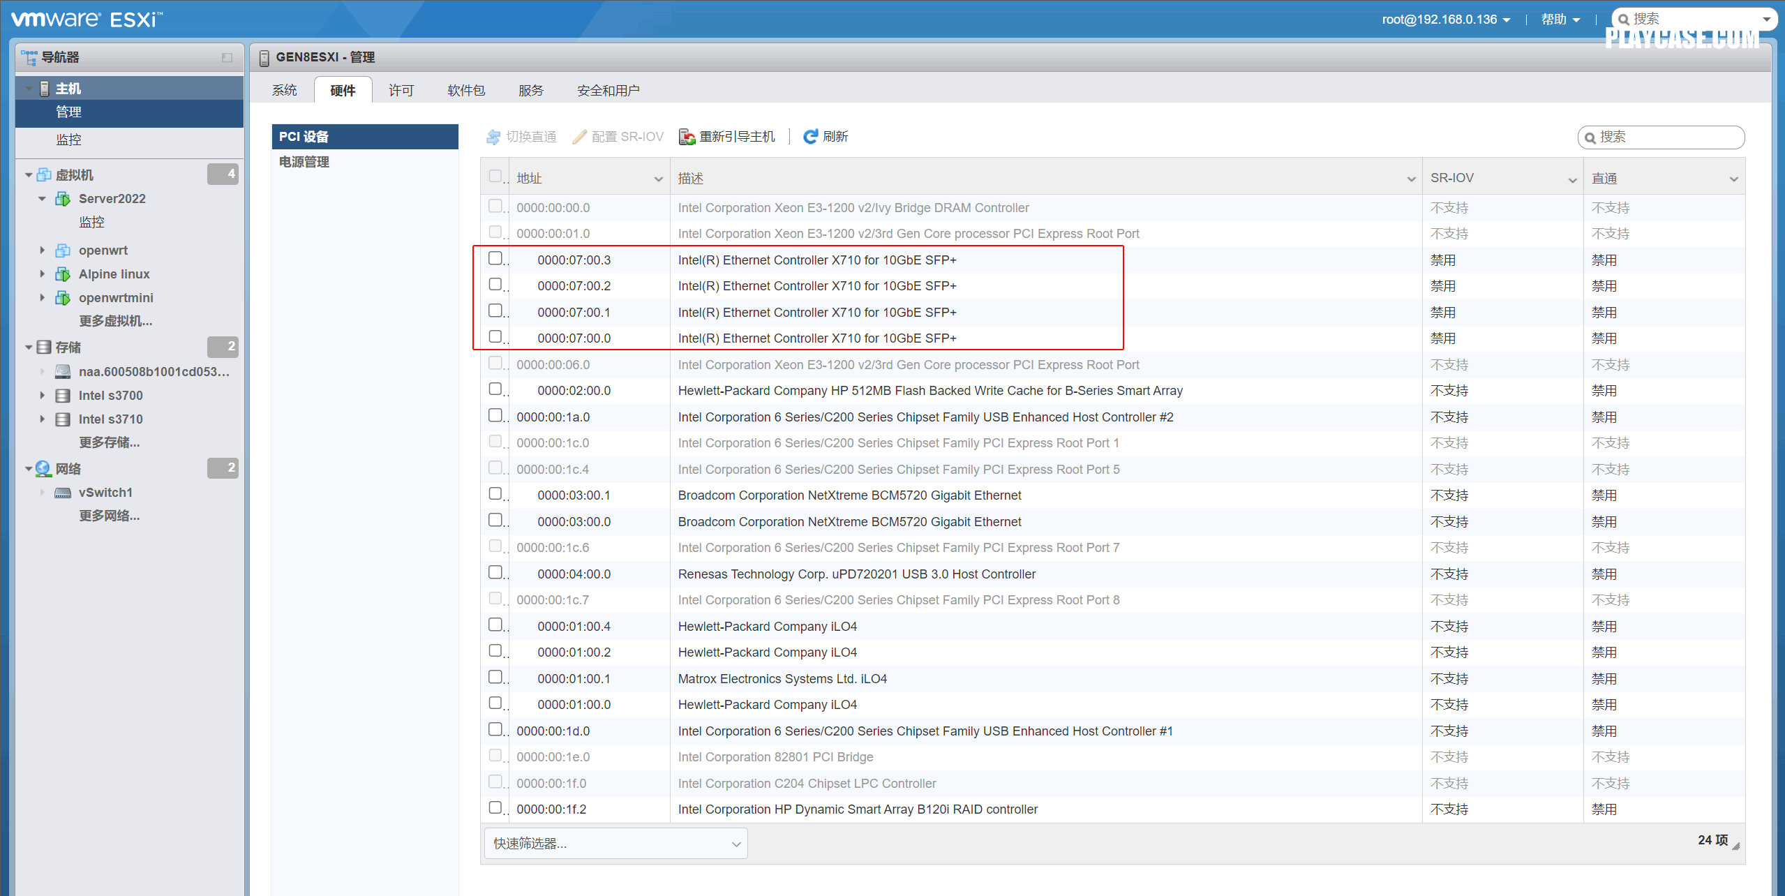Click the virtual machine count badge 4
The width and height of the screenshot is (1785, 896).
click(223, 174)
